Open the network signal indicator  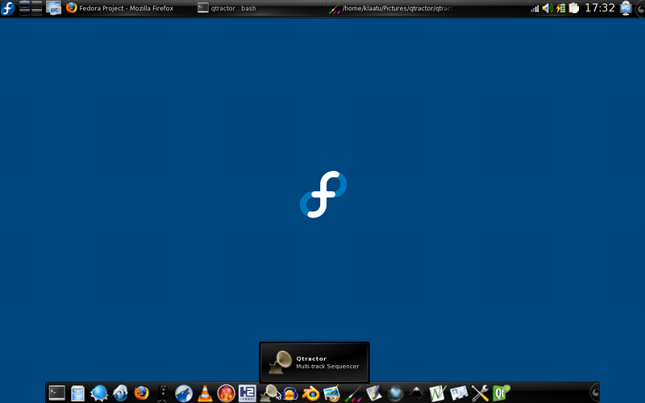point(535,8)
